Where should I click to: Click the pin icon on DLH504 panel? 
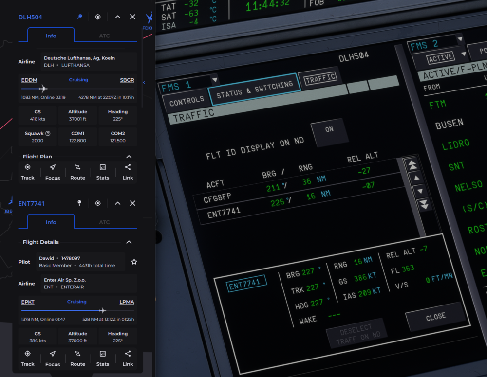coord(79,17)
